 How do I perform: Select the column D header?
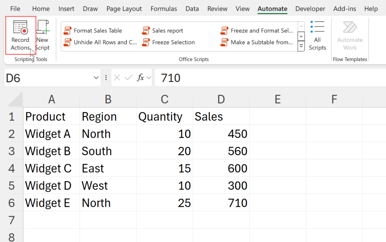click(x=221, y=99)
